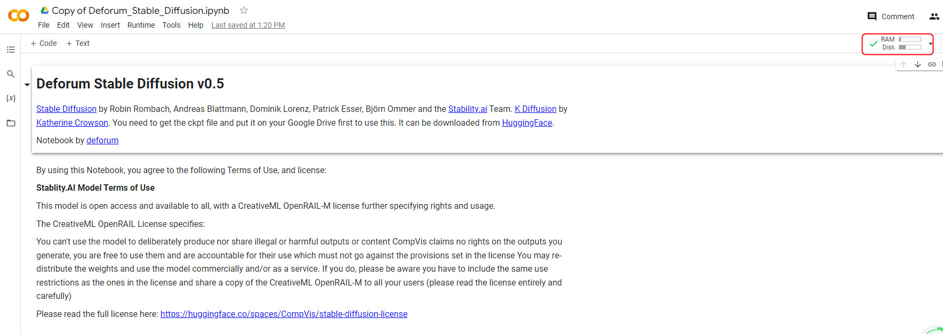The height and width of the screenshot is (334, 943).
Task: Open Last saved at 1:20 PM revision link
Action: [248, 25]
